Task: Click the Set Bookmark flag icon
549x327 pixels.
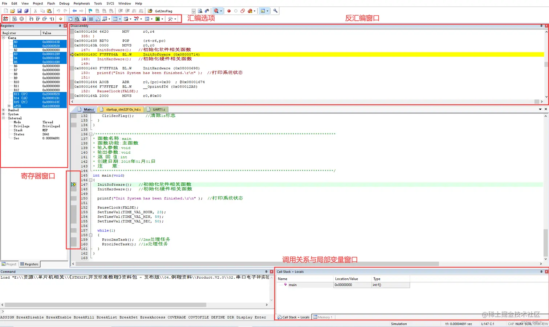Action: 90,11
